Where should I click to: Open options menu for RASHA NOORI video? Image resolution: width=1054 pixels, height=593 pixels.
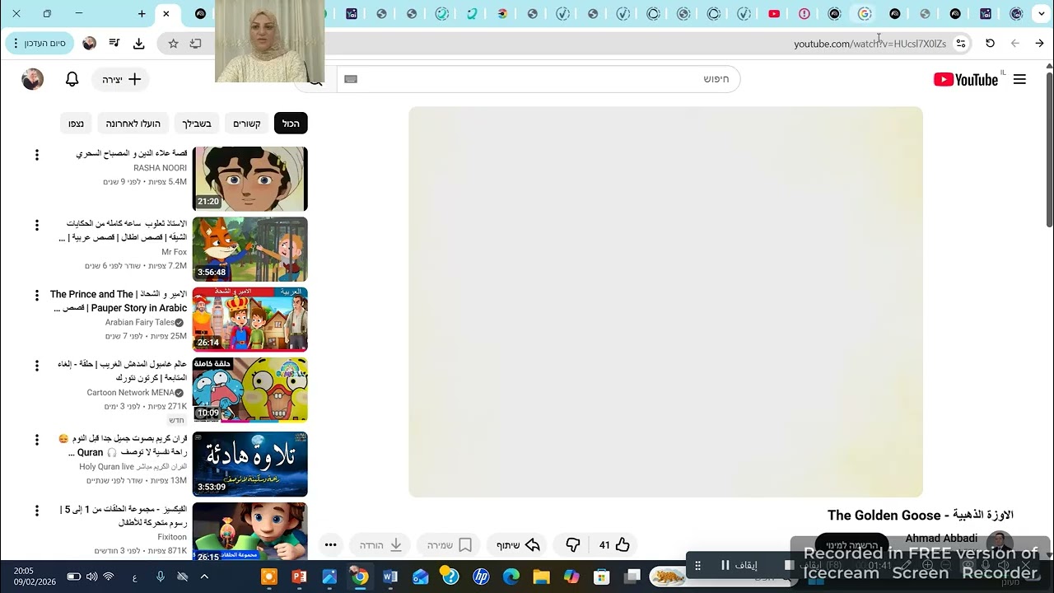tap(36, 155)
